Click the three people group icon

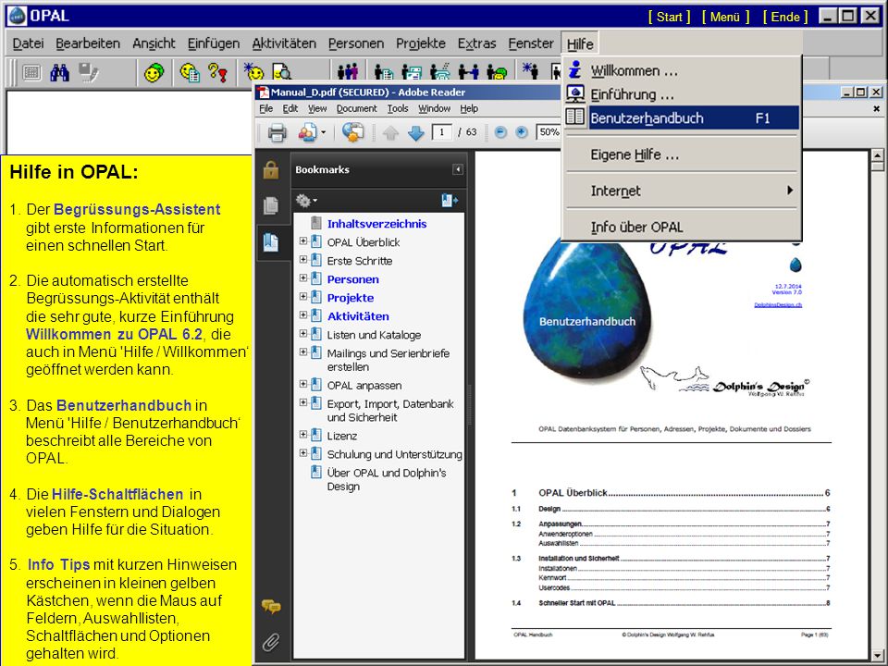pyautogui.click(x=348, y=72)
